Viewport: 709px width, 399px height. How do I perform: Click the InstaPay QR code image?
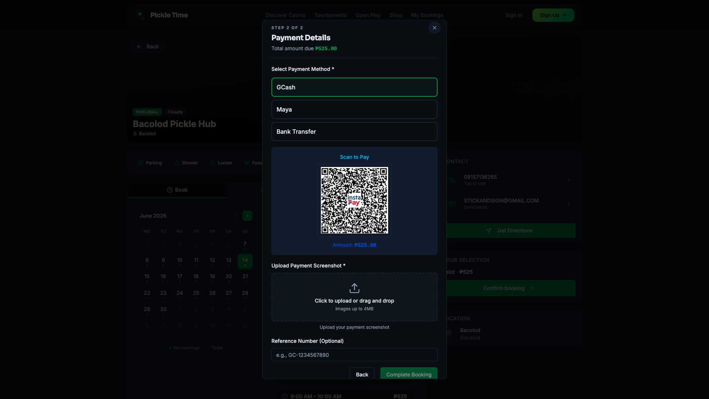coord(354,200)
